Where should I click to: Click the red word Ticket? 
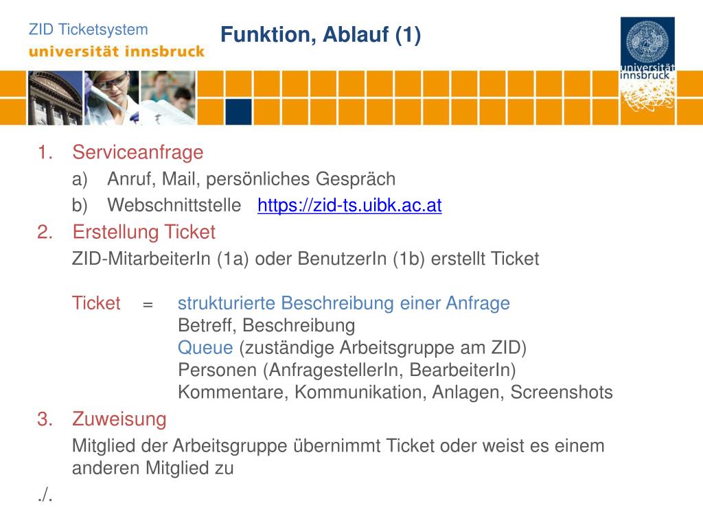[96, 303]
